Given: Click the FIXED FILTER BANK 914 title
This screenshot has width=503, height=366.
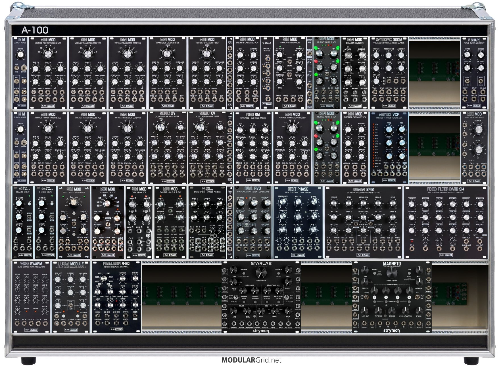Looking at the screenshot, I should coord(446,189).
